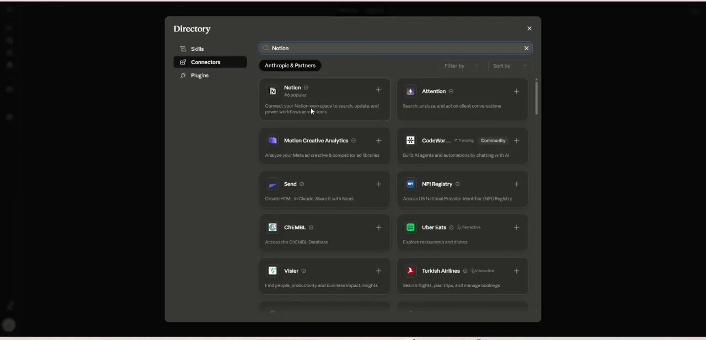Click the Trending tag on CodeWords
The image size is (706, 340).
(x=464, y=141)
